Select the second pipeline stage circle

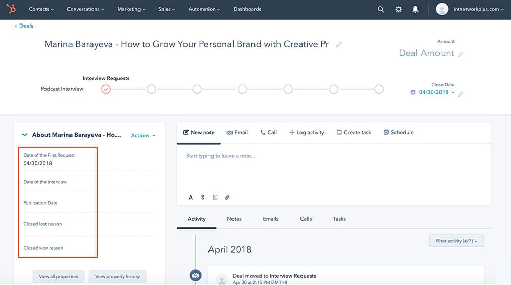(151, 89)
